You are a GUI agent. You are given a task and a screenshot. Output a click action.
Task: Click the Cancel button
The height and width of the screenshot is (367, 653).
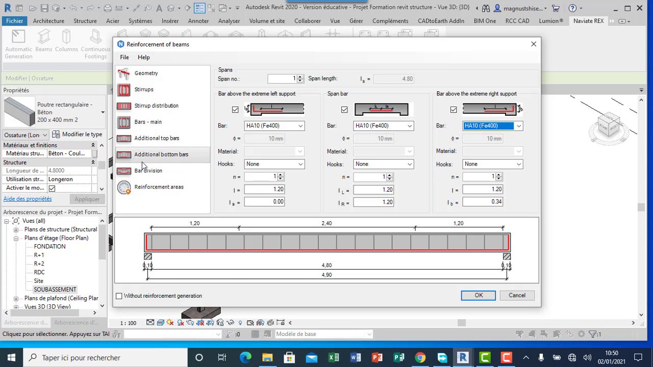click(x=517, y=296)
